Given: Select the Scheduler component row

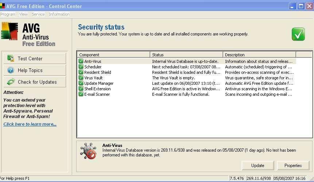Looking at the screenshot, I should [187, 67].
